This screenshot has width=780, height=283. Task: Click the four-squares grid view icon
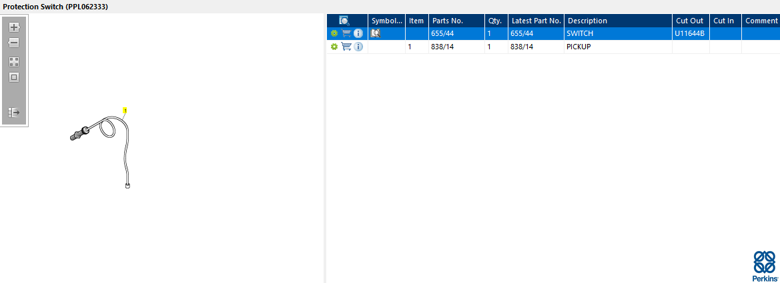click(x=14, y=62)
